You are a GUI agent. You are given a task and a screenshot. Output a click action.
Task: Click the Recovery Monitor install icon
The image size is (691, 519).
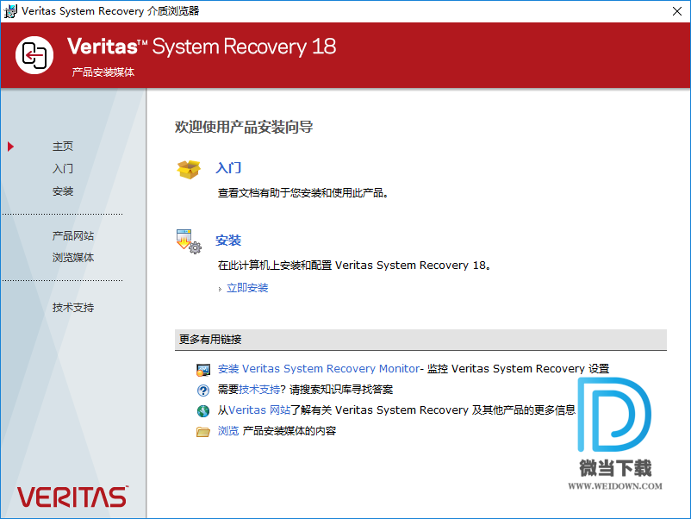(203, 370)
